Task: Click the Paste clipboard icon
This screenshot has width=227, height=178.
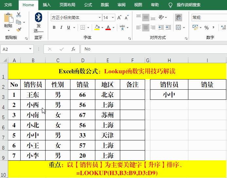Action: pyautogui.click(x=8, y=20)
